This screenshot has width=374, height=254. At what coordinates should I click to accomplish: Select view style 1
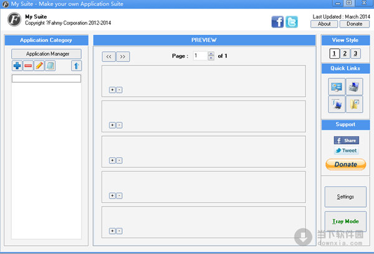pyautogui.click(x=334, y=54)
